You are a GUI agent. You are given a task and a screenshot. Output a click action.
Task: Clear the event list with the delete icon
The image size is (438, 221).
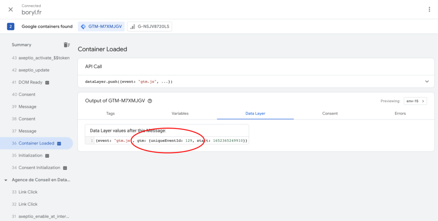(66, 44)
